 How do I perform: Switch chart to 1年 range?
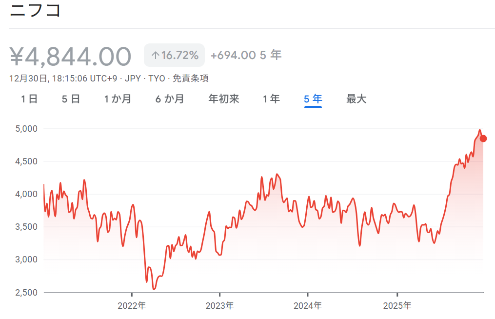(271, 99)
